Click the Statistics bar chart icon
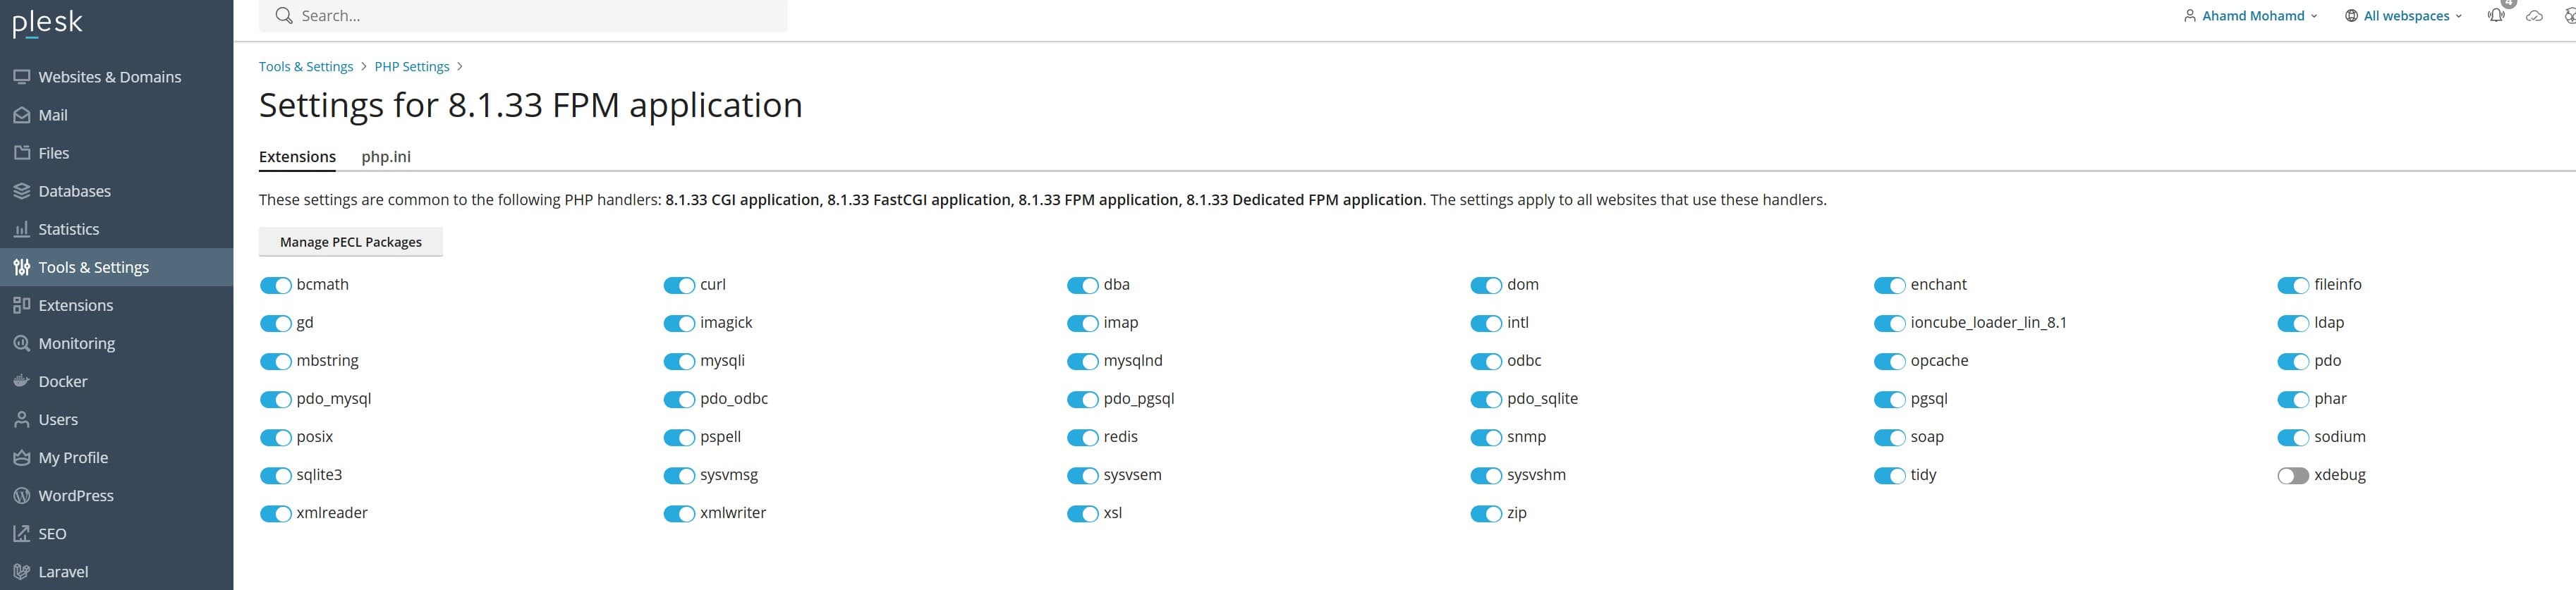This screenshot has width=2576, height=590. tap(21, 229)
